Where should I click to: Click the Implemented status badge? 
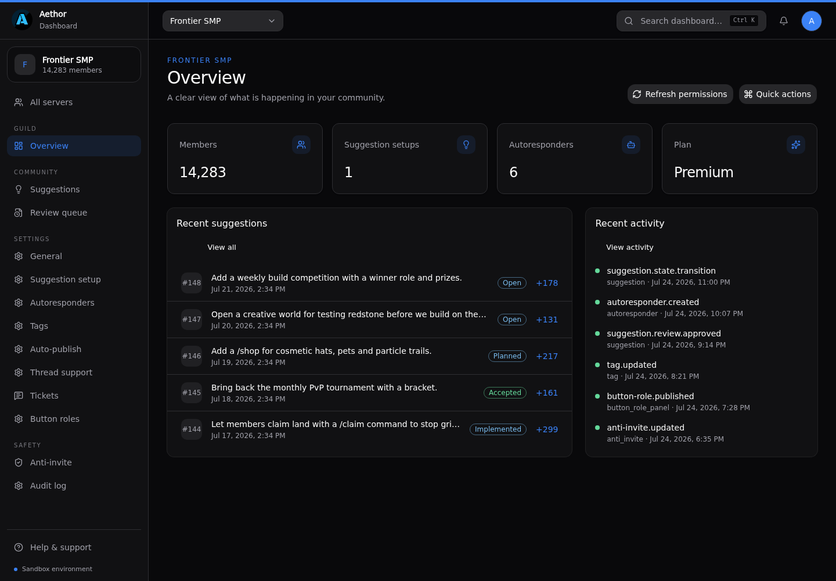pos(498,429)
